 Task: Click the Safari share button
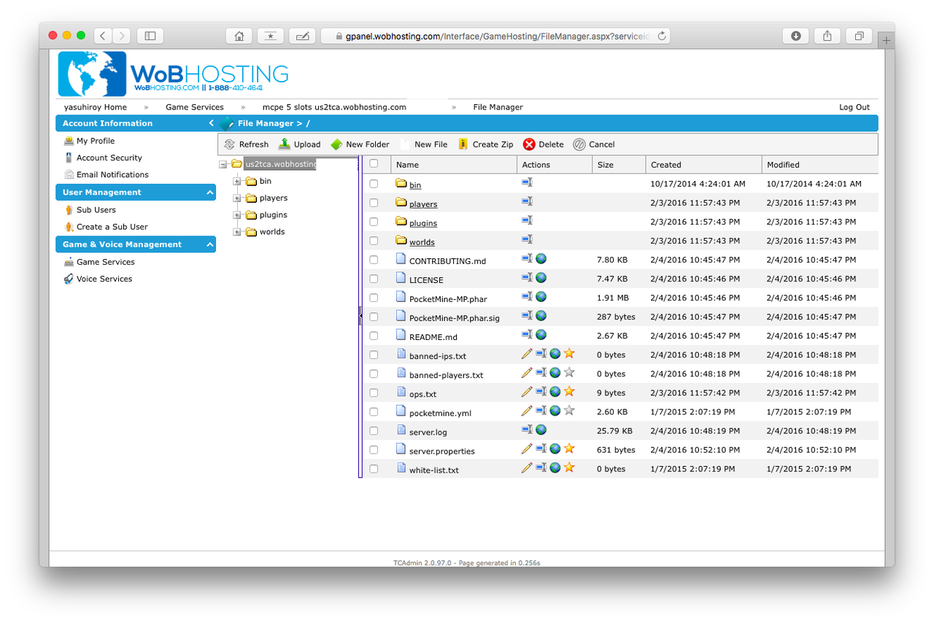[827, 36]
